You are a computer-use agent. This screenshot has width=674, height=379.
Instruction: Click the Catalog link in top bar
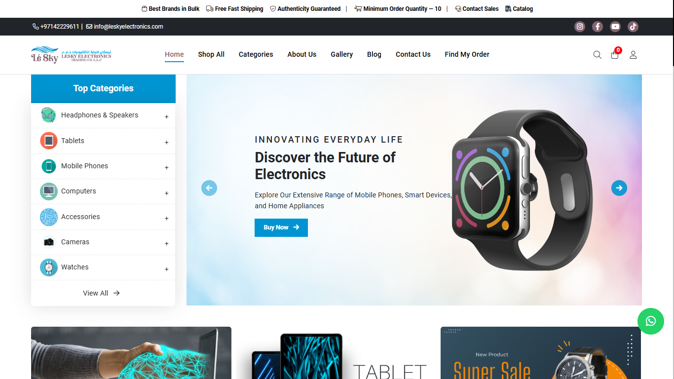tap(519, 9)
